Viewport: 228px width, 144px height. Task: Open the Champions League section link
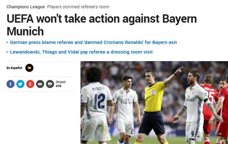point(26,7)
